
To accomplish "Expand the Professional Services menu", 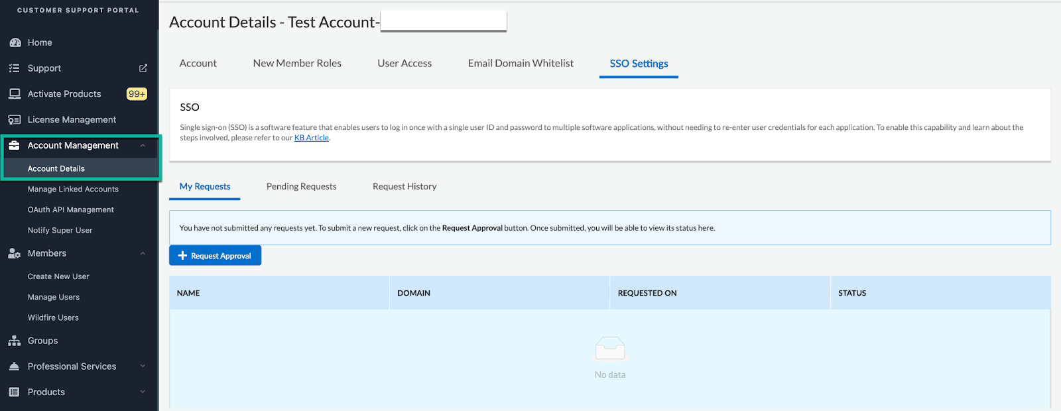I will point(143,367).
